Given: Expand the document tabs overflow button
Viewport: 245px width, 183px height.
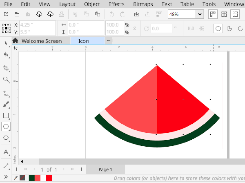Looking at the screenshot, I should (109, 41).
